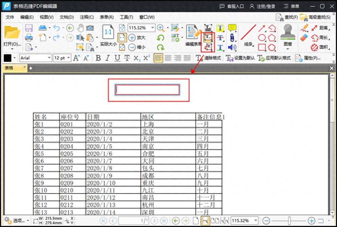Click the Snapshot camera tool
337x227 pixels.
click(x=90, y=28)
